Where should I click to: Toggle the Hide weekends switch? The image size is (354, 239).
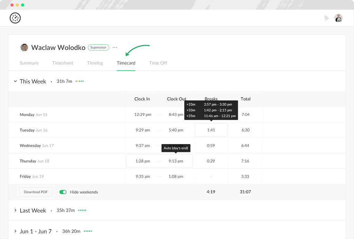point(63,192)
